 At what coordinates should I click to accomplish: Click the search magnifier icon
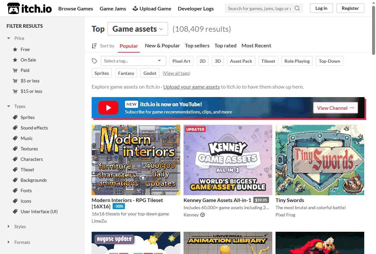pyautogui.click(x=297, y=8)
